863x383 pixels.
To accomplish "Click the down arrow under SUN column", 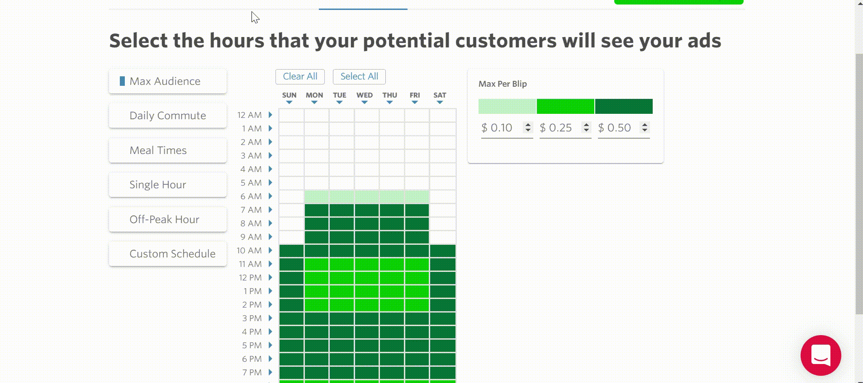I will point(289,103).
